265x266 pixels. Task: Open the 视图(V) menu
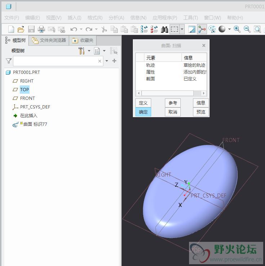(x=54, y=18)
